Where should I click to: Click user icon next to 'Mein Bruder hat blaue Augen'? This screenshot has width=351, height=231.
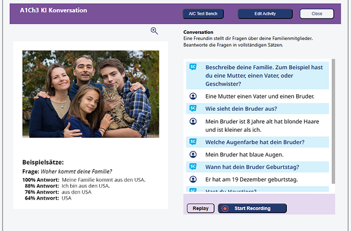[193, 155]
